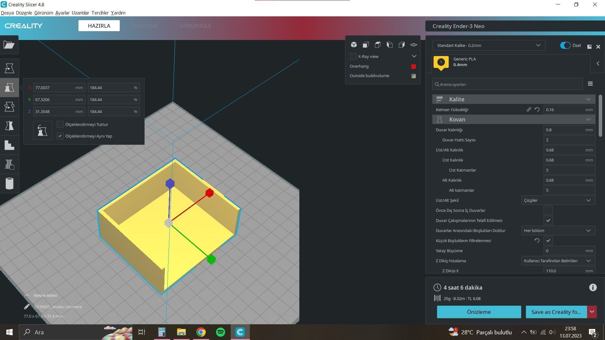Open the Üst/Alt Şekil Çizgiler dropdown
This screenshot has height=340, width=605.
click(x=558, y=200)
